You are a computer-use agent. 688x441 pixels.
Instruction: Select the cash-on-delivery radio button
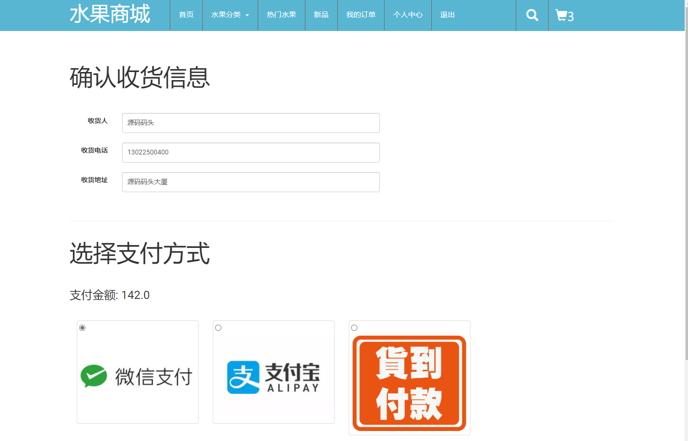click(354, 328)
